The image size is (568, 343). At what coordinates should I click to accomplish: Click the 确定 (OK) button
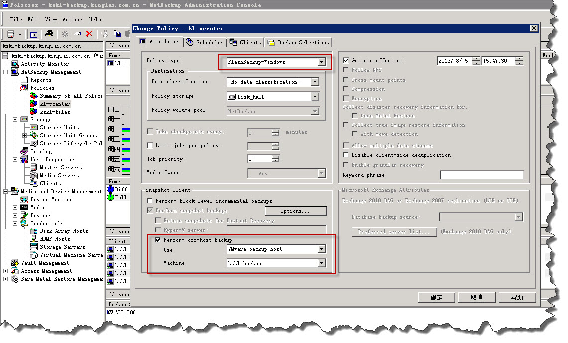tap(437, 297)
